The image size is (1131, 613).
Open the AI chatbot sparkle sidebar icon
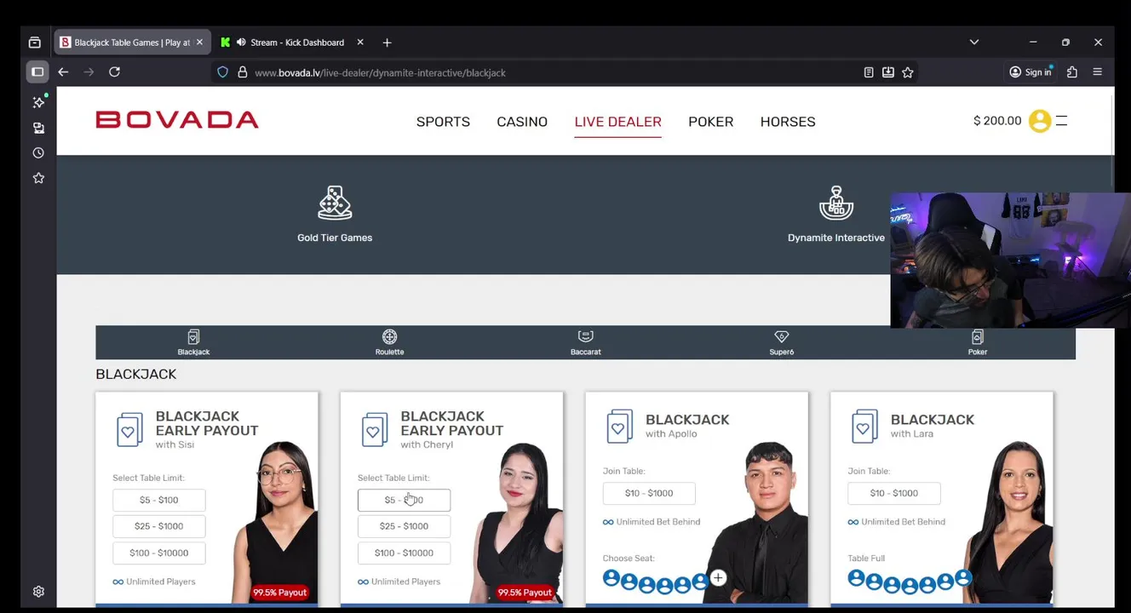tap(38, 102)
